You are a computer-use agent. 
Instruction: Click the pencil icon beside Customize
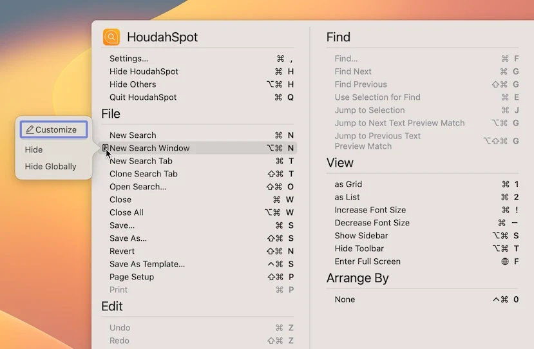[30, 129]
